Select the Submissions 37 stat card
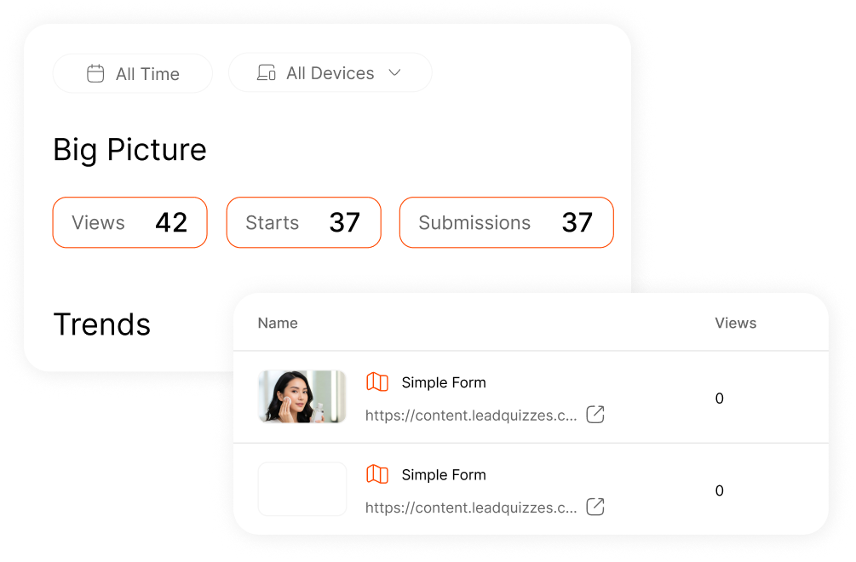The image size is (856, 562). (x=506, y=223)
